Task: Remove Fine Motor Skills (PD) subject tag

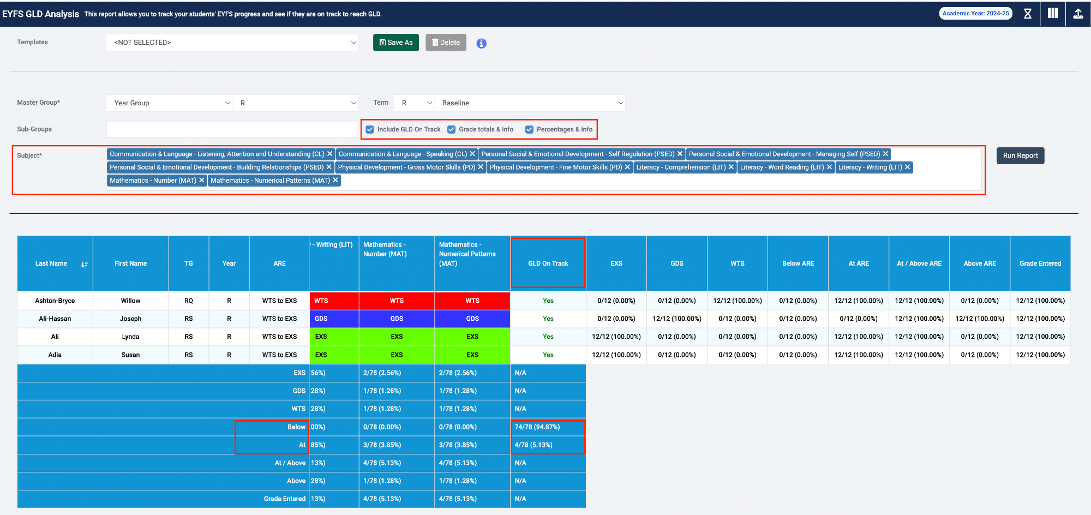Action: pos(627,167)
